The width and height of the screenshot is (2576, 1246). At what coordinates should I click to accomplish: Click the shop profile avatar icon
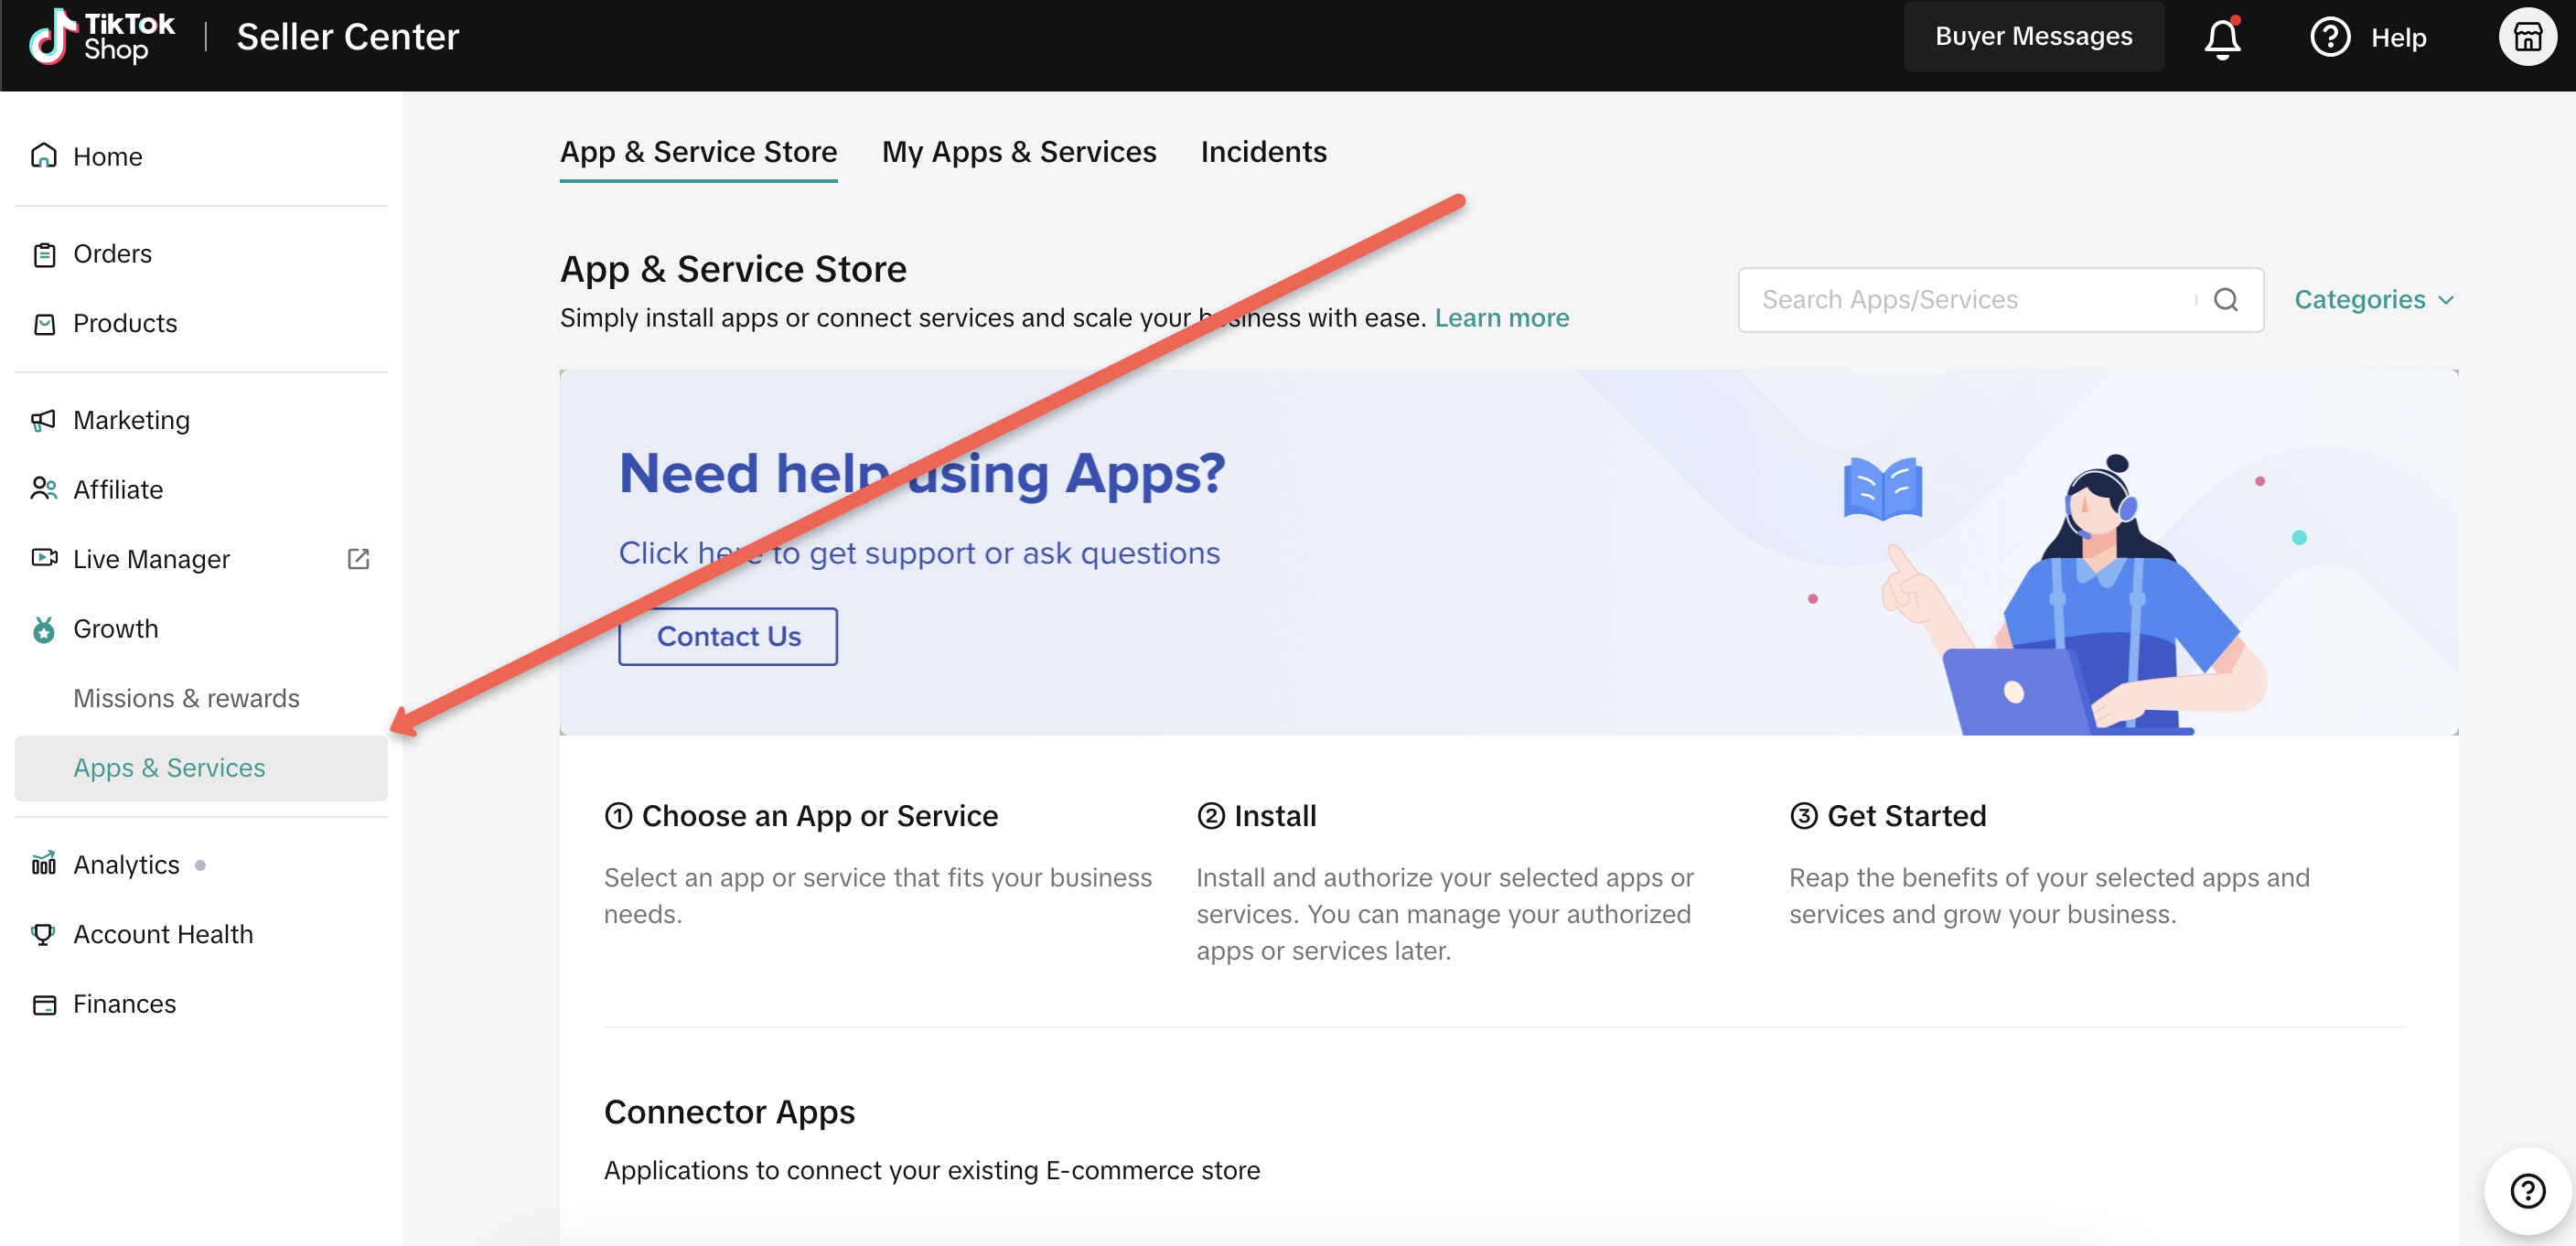pos(2527,38)
